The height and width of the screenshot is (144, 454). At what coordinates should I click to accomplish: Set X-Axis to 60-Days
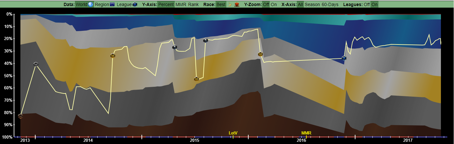pyautogui.click(x=330, y=4)
